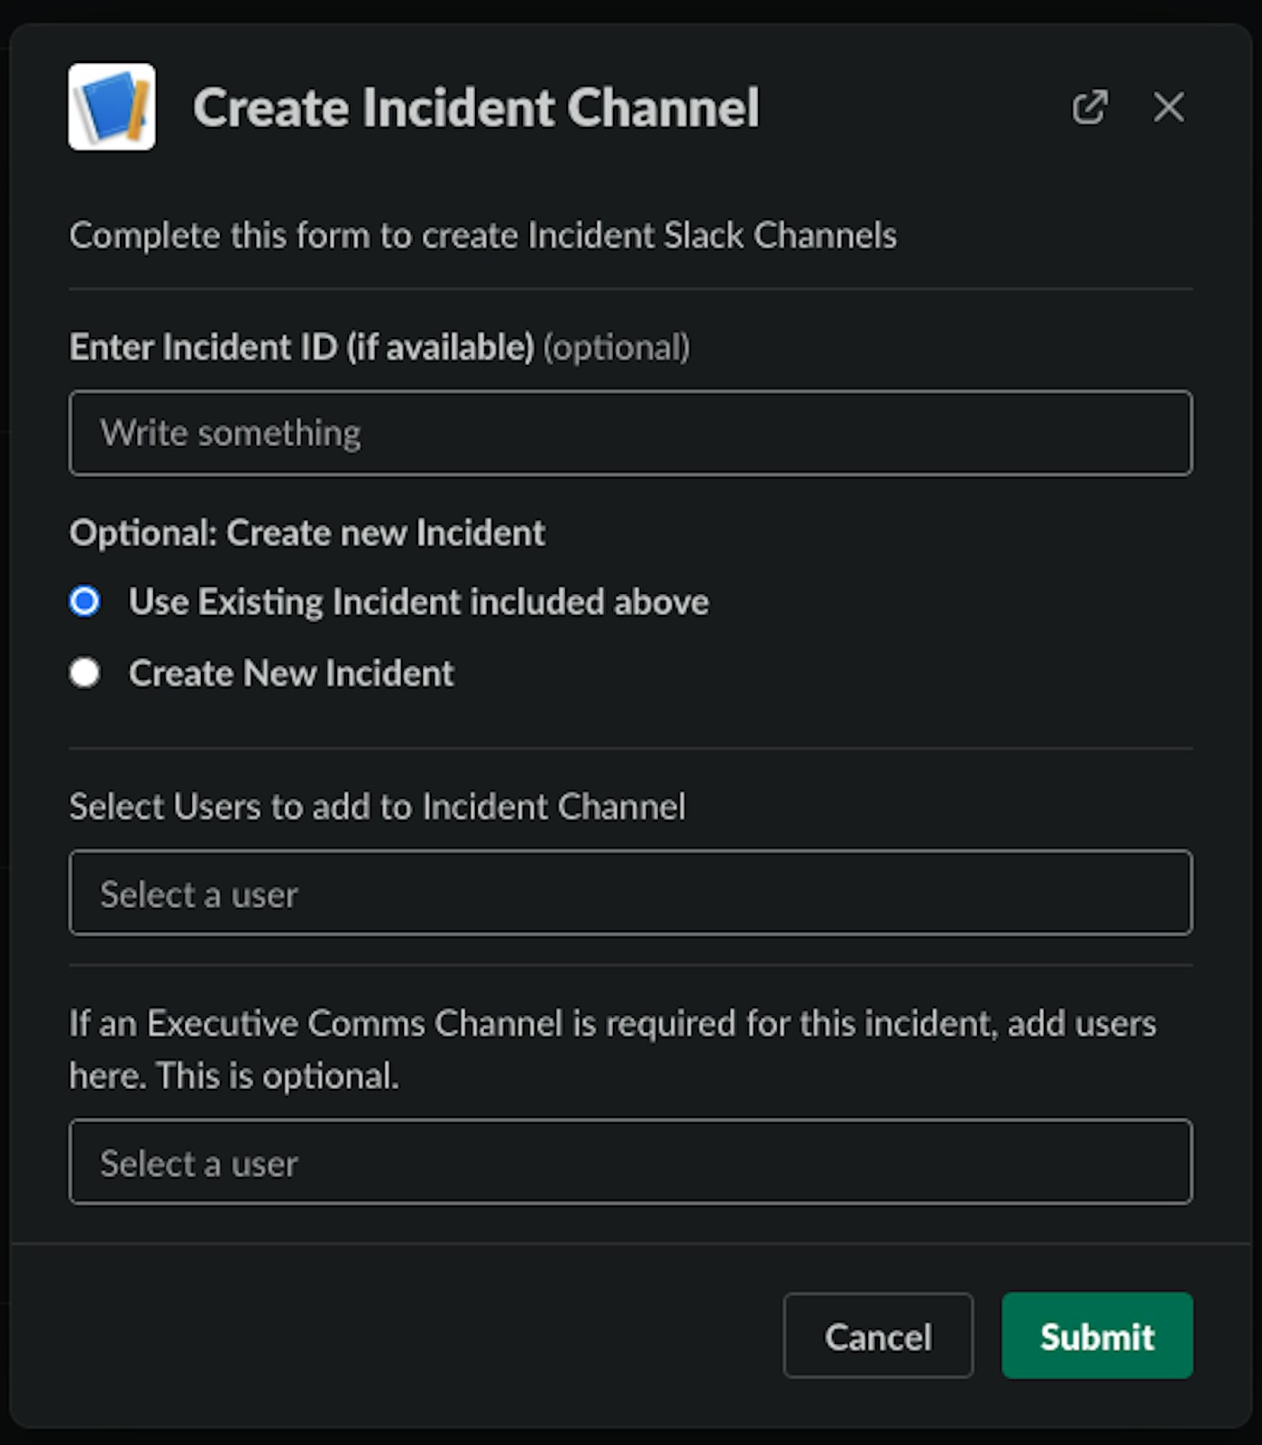
Task: Click the 'Optional: Create new Incident' heading
Action: pyautogui.click(x=306, y=533)
